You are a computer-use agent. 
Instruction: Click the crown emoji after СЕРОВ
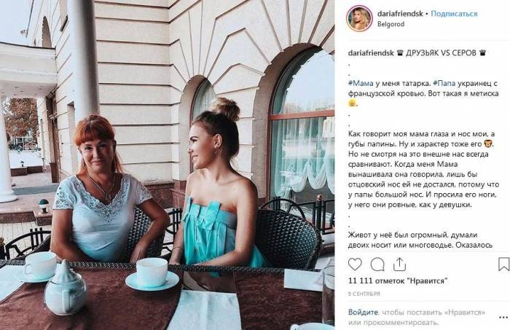pos(482,52)
